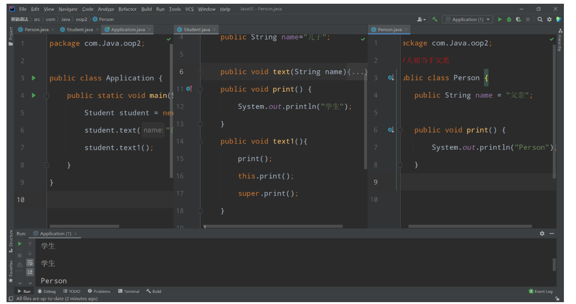Open IDE settings gear in top toolbar
The width and height of the screenshot is (576, 304).
549,20
